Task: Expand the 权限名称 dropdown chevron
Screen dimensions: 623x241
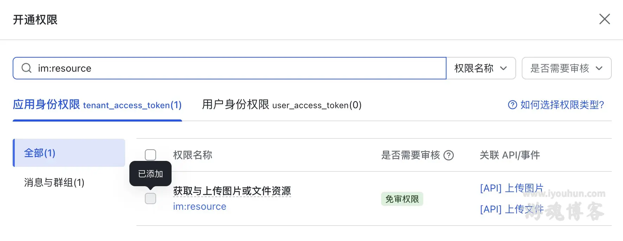Action: pos(503,68)
